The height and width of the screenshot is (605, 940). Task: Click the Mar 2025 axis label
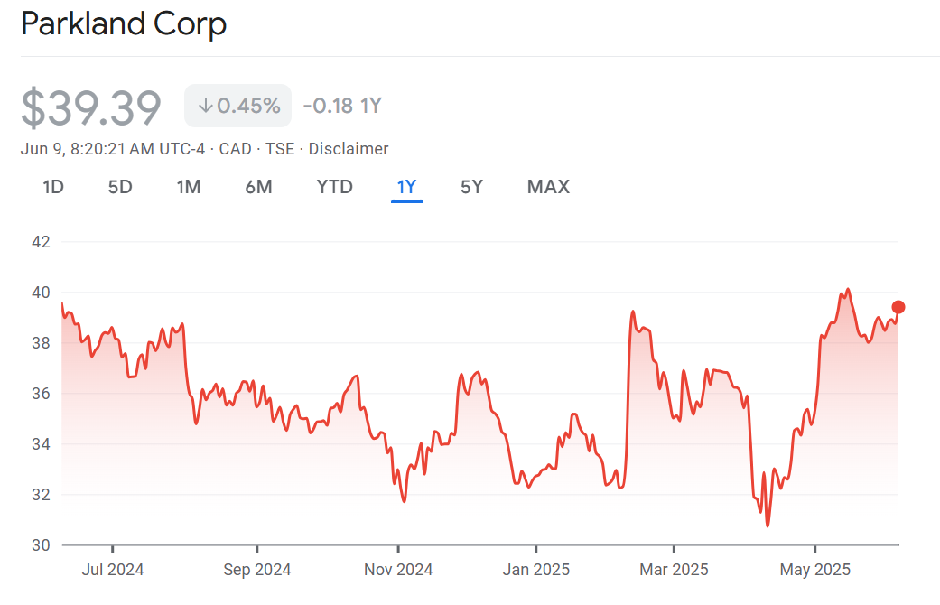[674, 570]
